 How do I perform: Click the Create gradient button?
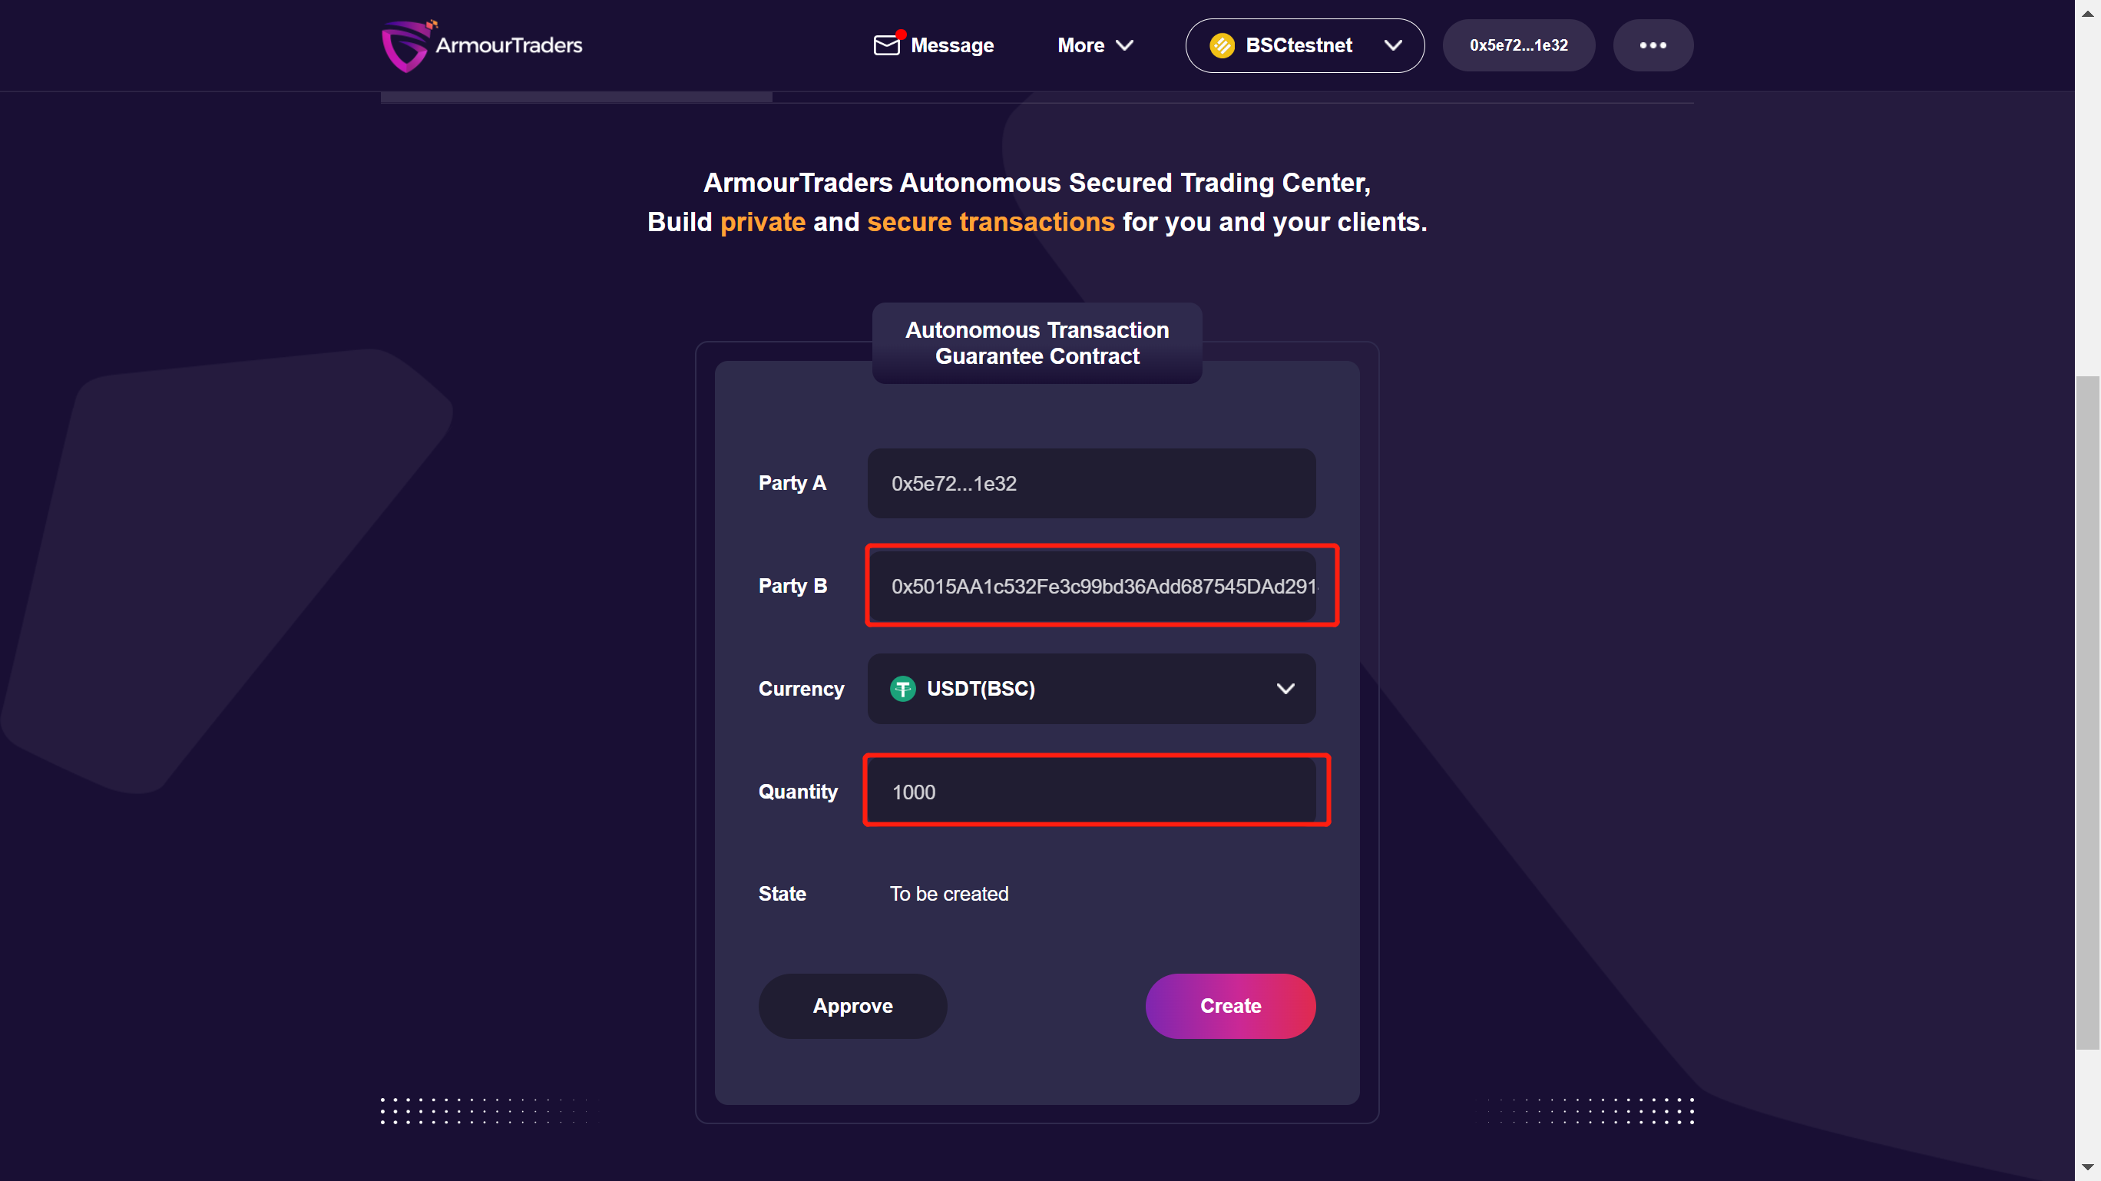click(1230, 1006)
